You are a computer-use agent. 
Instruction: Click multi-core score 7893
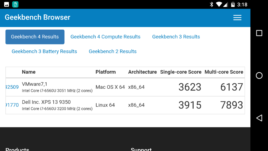[232, 105]
